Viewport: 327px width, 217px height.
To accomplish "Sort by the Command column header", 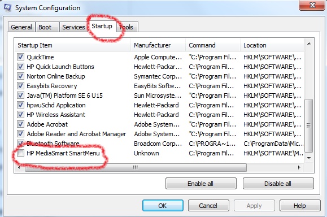I will click(x=213, y=45).
